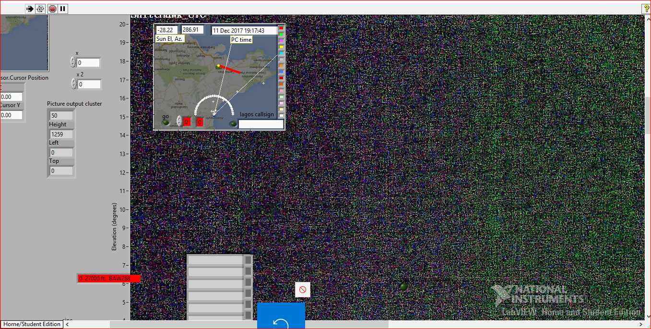Image resolution: width=651 pixels, height=329 pixels.
Task: Click the Run arrow in toolbar
Action: coord(30,9)
